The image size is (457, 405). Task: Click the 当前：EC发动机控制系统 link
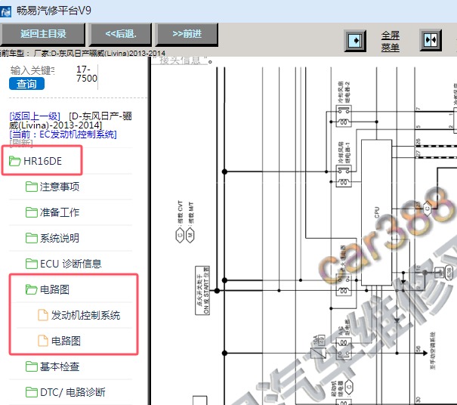point(63,134)
